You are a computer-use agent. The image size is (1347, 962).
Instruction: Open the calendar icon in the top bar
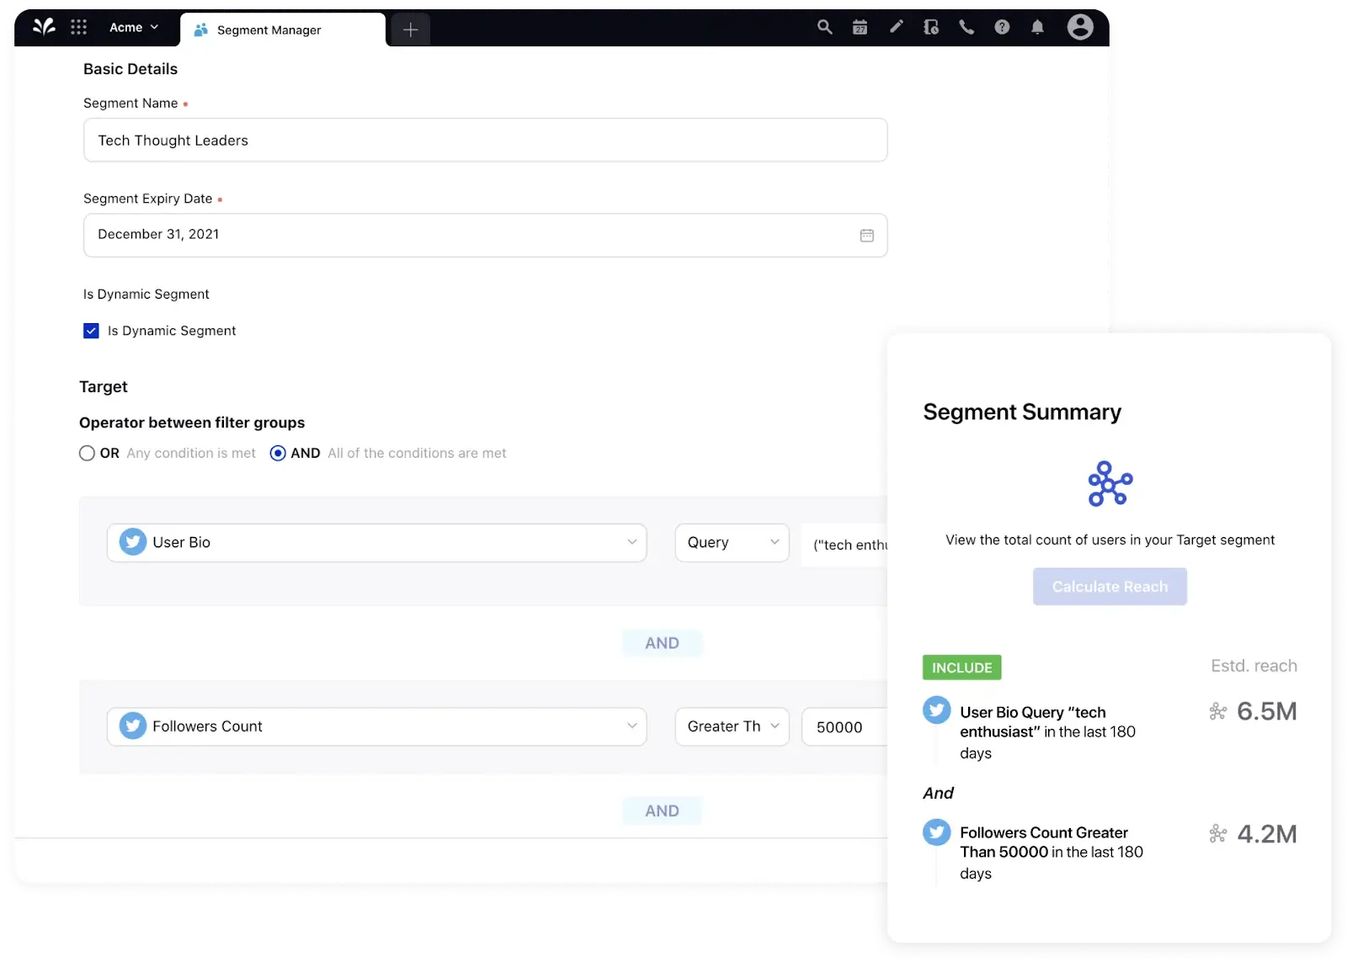pyautogui.click(x=860, y=27)
